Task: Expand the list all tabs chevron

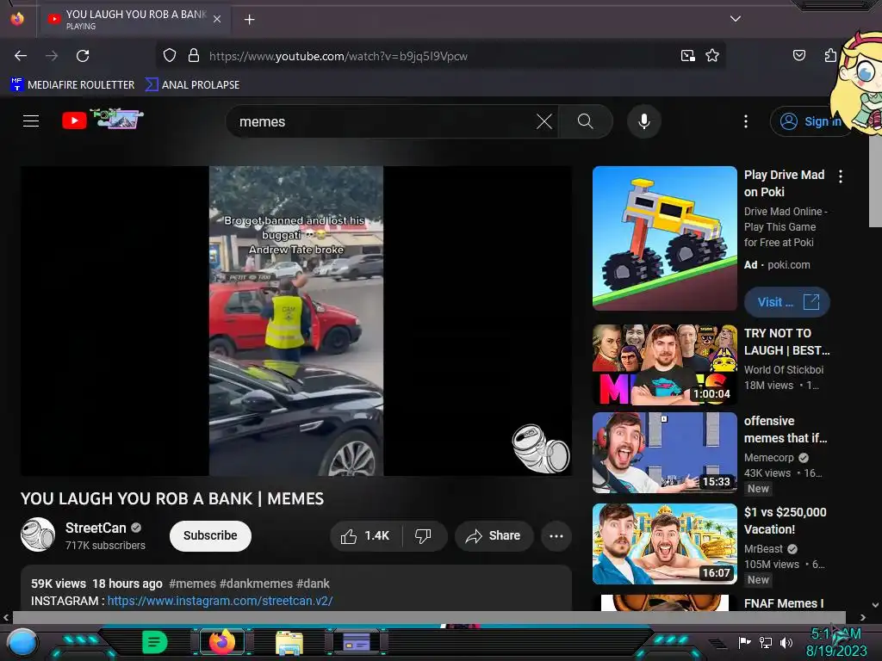Action: coord(736,19)
